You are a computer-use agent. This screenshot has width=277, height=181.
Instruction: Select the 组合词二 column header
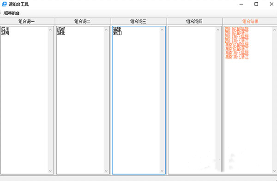[83, 22]
